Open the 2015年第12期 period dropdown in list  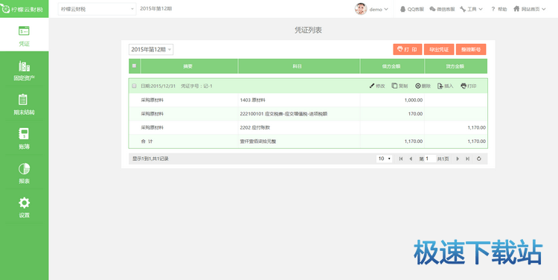(151, 49)
